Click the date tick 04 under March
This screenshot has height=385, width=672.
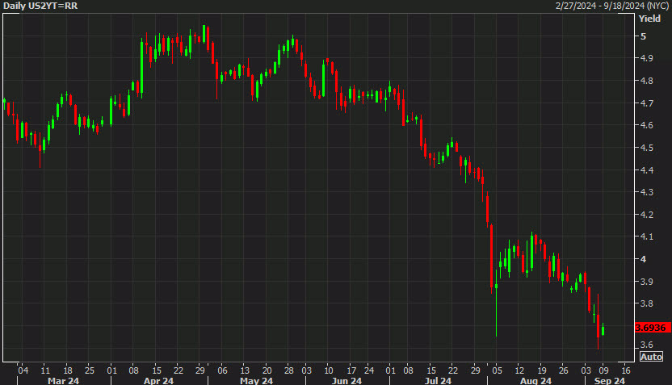click(x=23, y=370)
